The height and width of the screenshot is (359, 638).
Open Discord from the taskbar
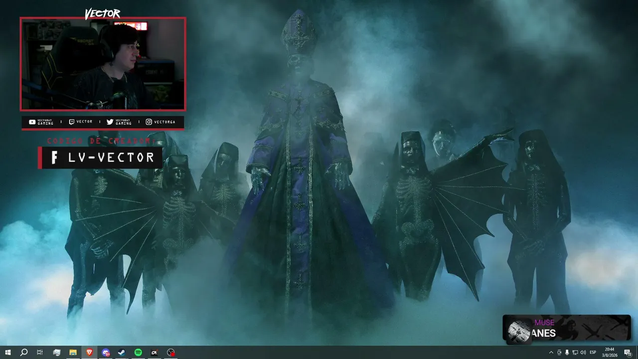click(106, 353)
